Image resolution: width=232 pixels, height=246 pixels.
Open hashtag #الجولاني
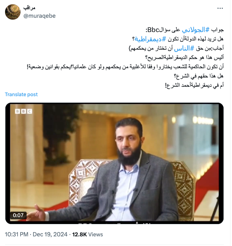point(196,30)
